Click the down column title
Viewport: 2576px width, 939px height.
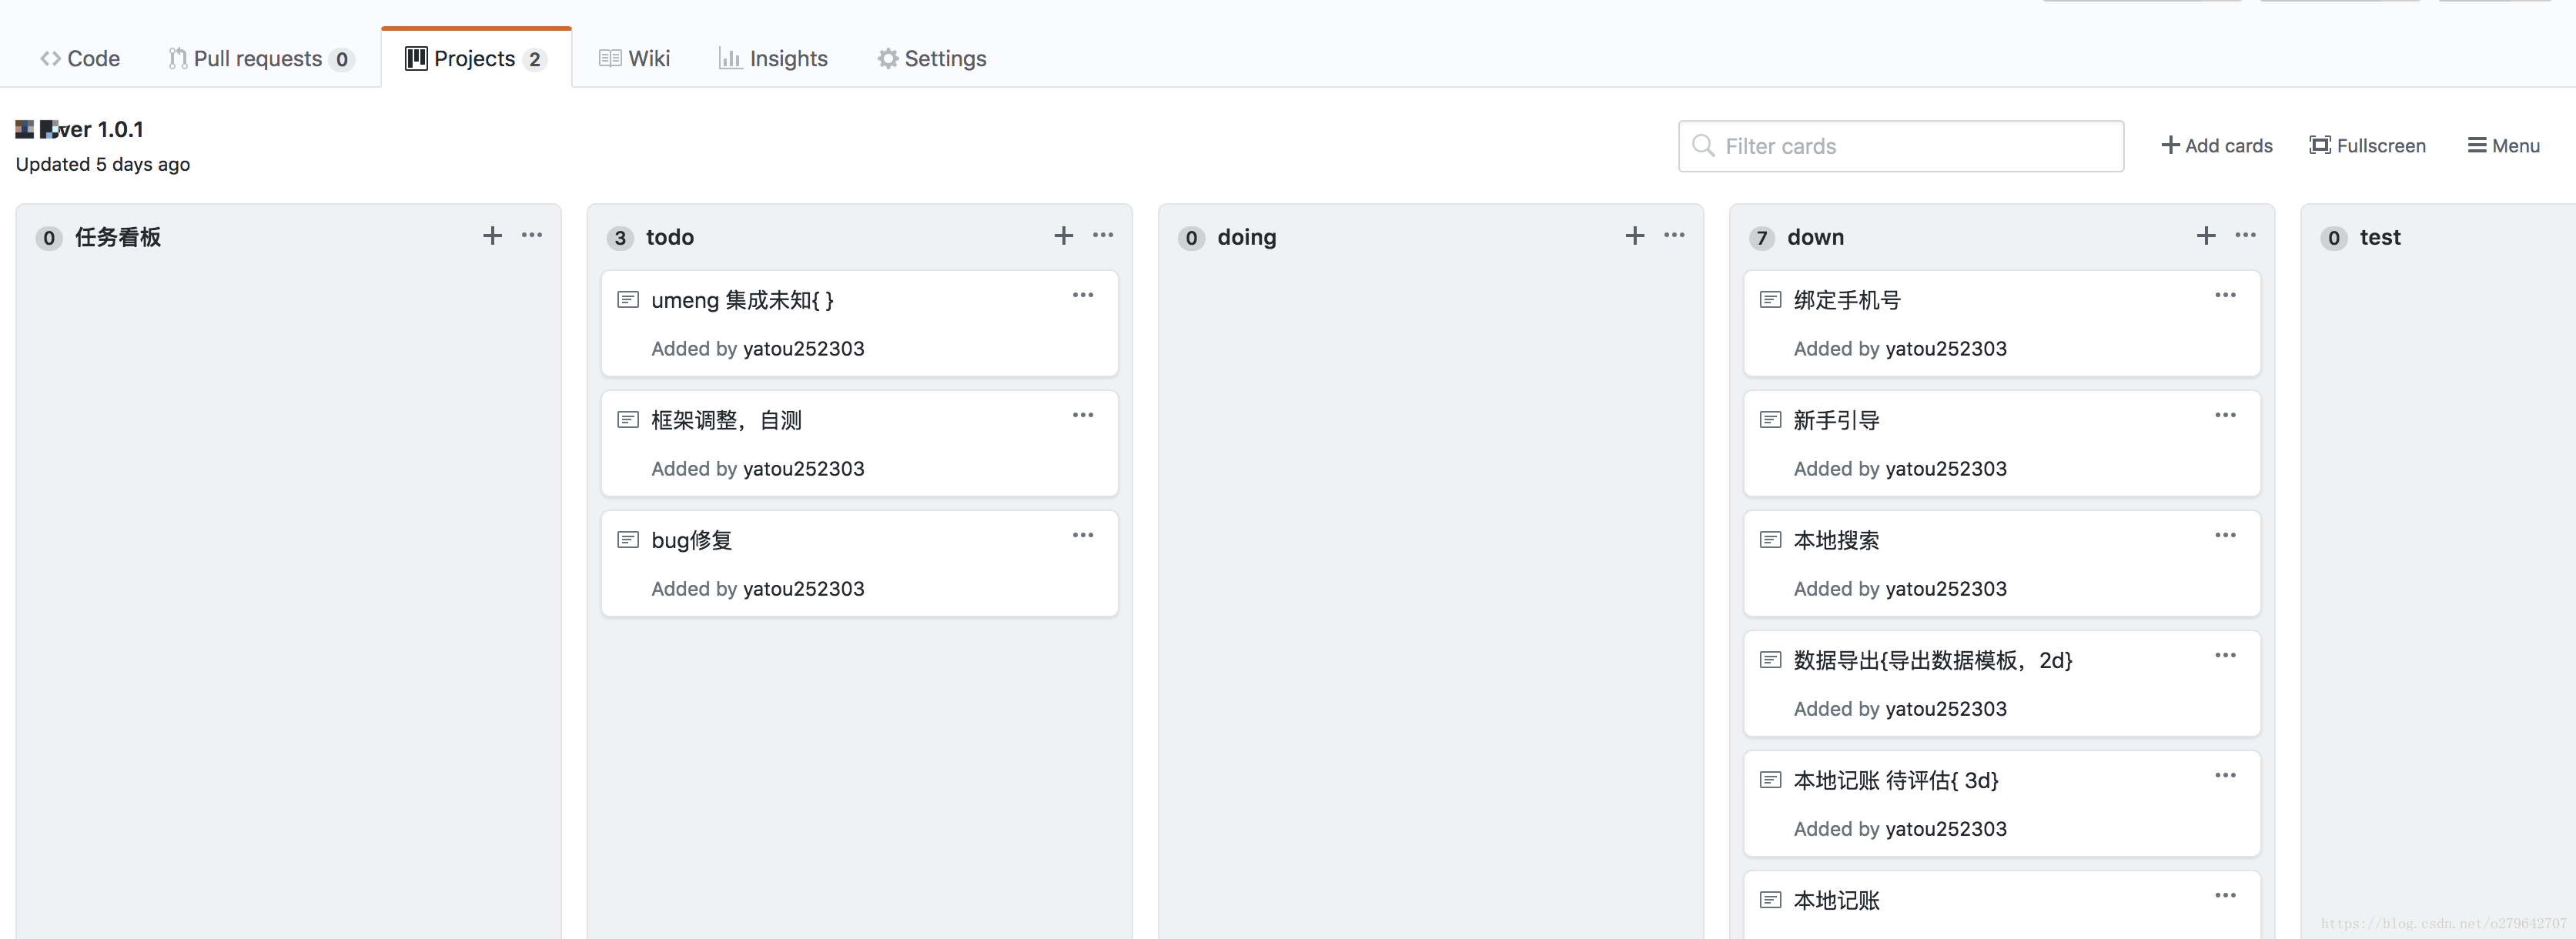pos(1816,237)
